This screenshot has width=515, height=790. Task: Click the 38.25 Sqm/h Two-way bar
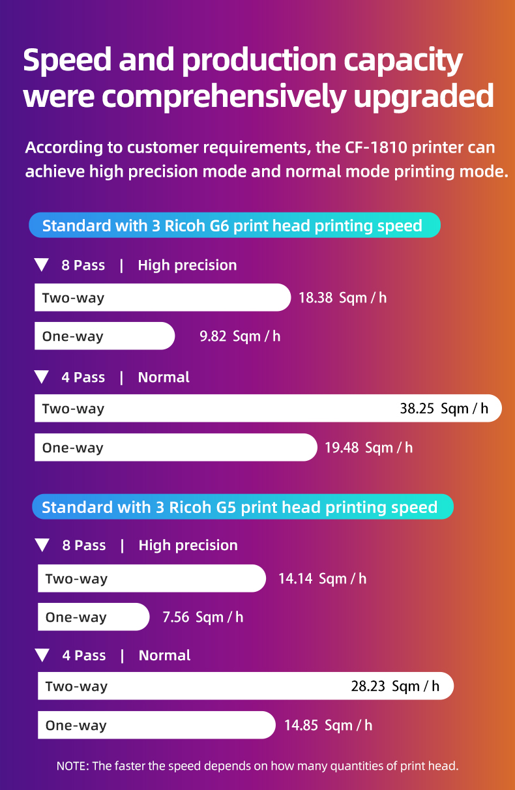[x=267, y=409]
